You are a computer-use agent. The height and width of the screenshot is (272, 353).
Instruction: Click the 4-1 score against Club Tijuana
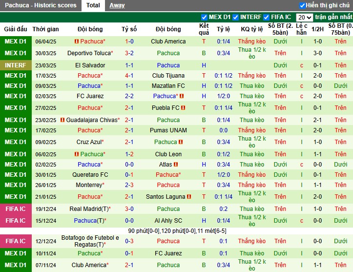[x=129, y=76]
